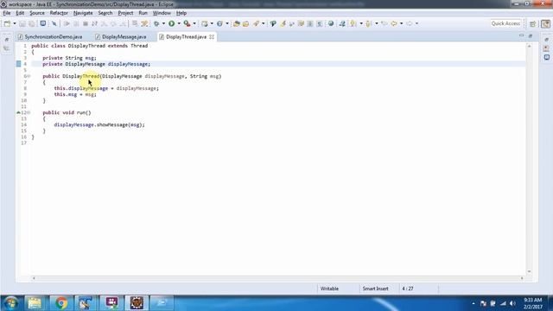Open Google Chrome from the taskbar
The height and width of the screenshot is (311, 553).
pyautogui.click(x=61, y=303)
